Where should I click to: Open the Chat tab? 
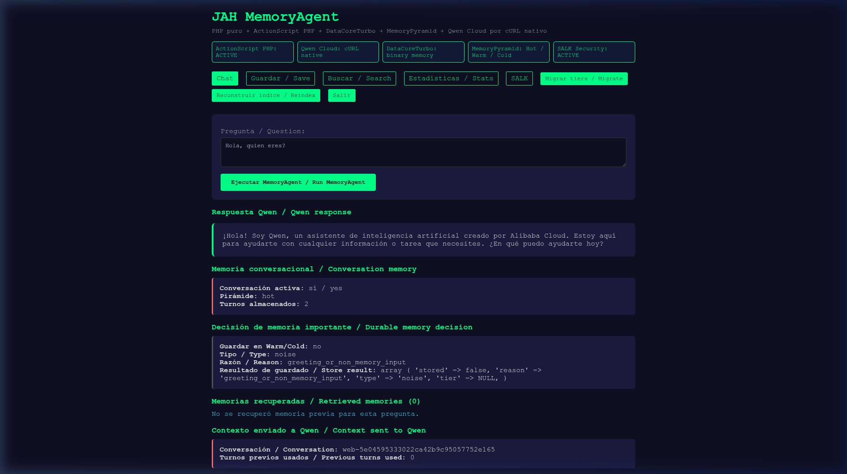[225, 78]
